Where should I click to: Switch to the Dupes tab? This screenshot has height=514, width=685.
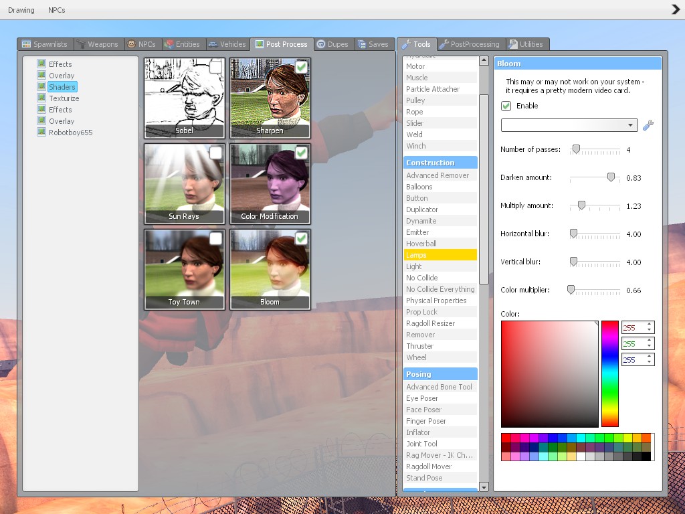[334, 44]
